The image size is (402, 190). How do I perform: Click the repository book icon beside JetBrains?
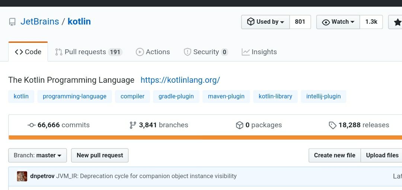pyautogui.click(x=12, y=22)
